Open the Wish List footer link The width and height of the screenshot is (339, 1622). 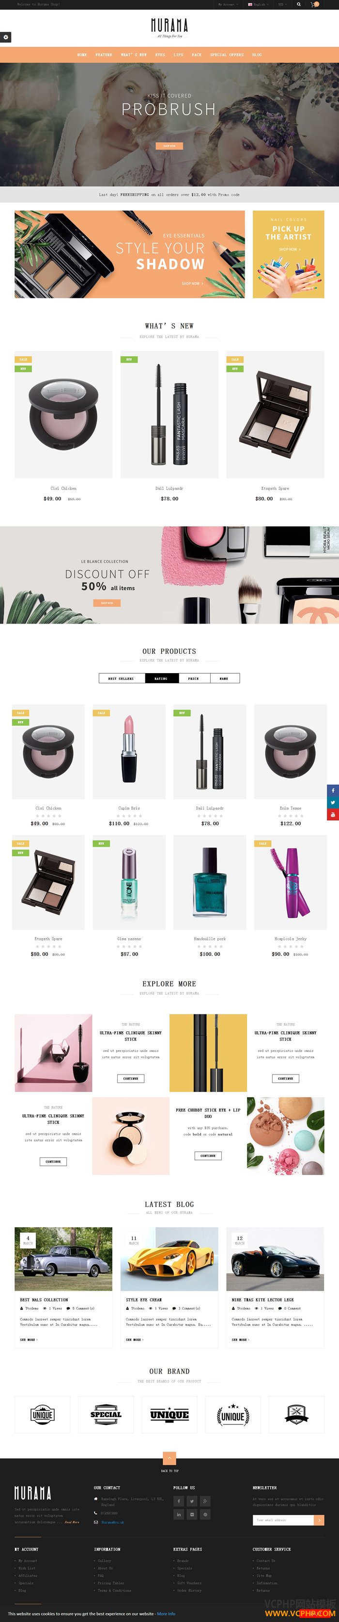click(x=26, y=1568)
